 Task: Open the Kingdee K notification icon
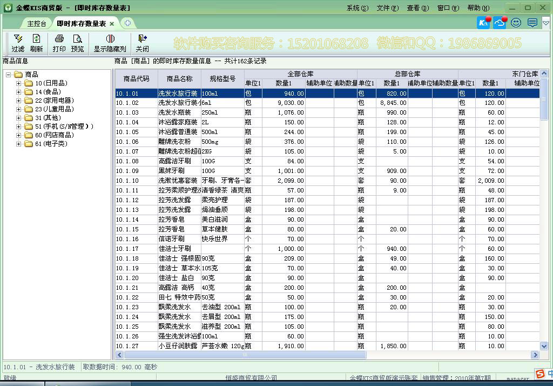[482, 23]
